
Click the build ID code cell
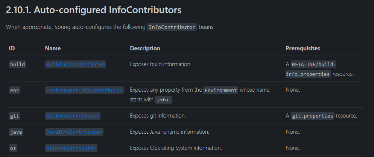[x=17, y=65]
